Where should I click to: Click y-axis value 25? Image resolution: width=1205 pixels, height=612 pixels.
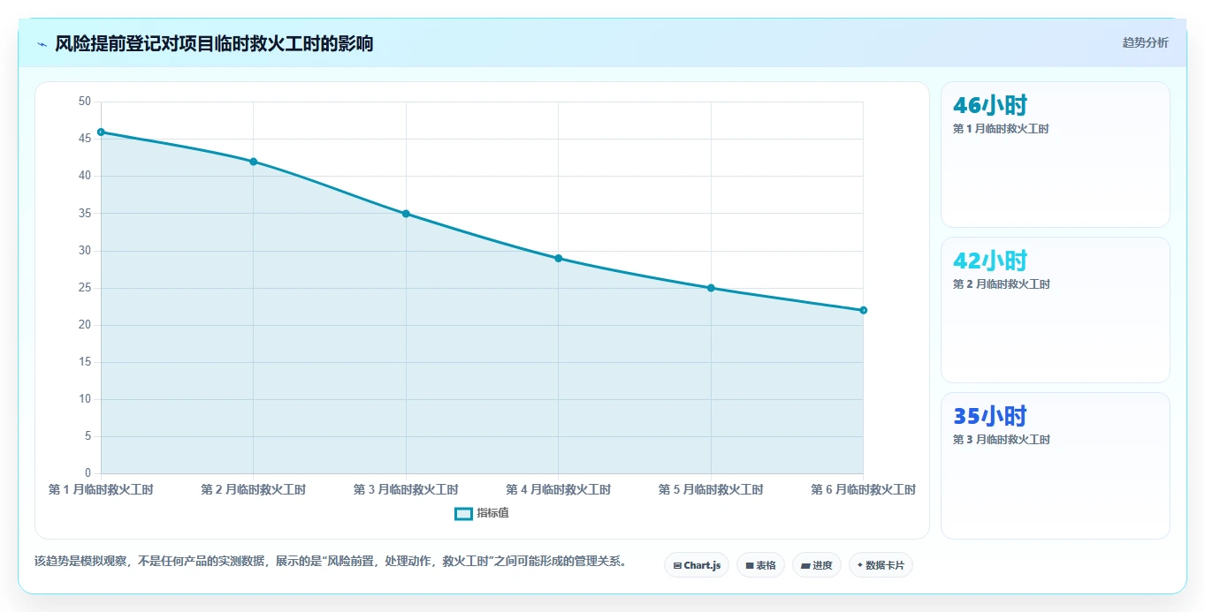pyautogui.click(x=85, y=288)
